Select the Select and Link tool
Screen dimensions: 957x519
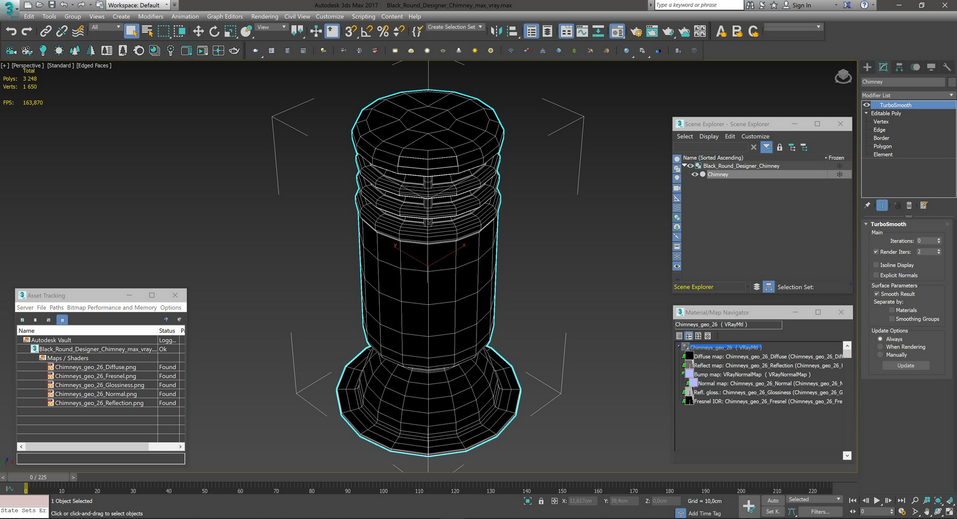[45, 31]
